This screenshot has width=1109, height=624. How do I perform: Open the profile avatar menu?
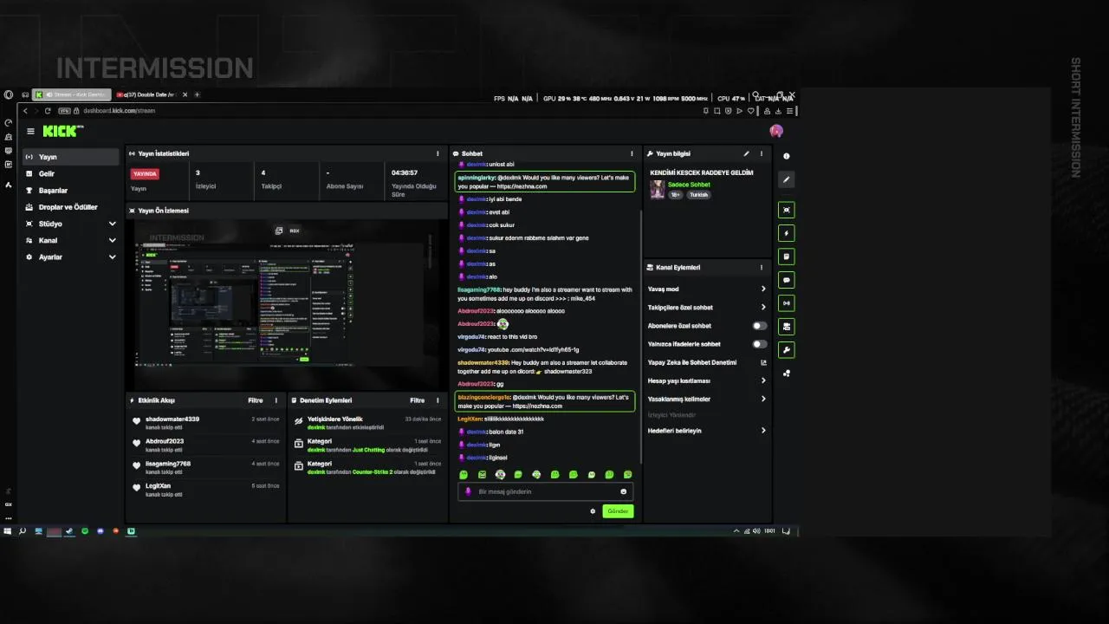776,131
